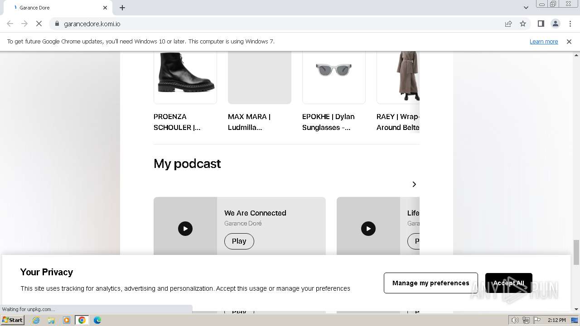The height and width of the screenshot is (326, 580).
Task: Open the Raey wrap coat image
Action: tap(398, 77)
